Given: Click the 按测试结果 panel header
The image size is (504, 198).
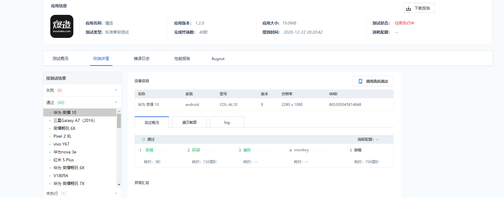Looking at the screenshot, I should 82,78.
